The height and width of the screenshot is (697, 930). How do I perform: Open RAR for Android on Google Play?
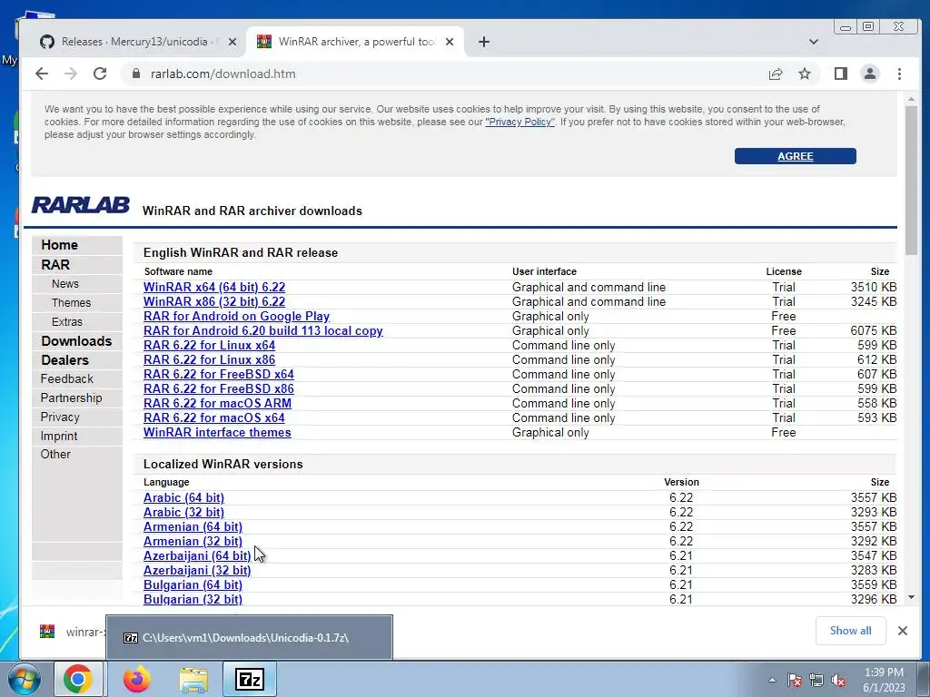[x=237, y=317]
